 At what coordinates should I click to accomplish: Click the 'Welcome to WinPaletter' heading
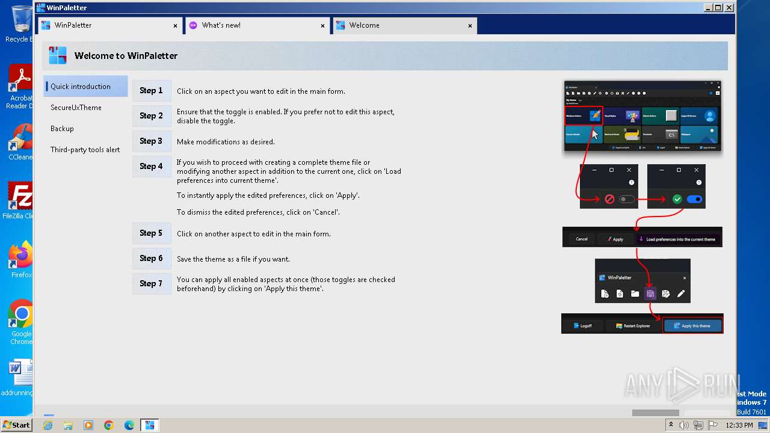[126, 55]
